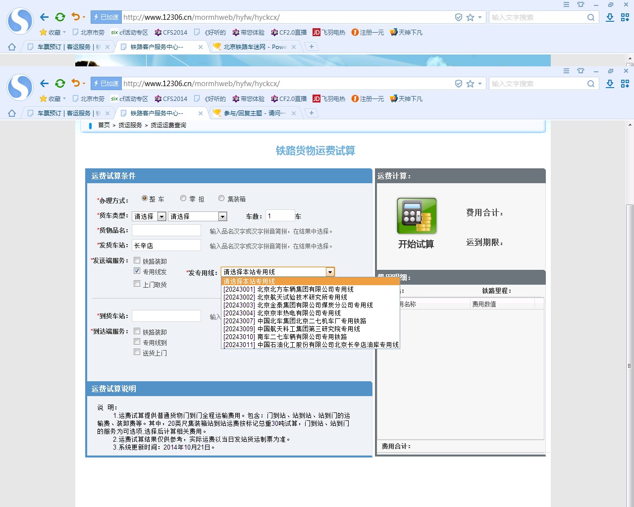Click 车数 input field

point(280,215)
